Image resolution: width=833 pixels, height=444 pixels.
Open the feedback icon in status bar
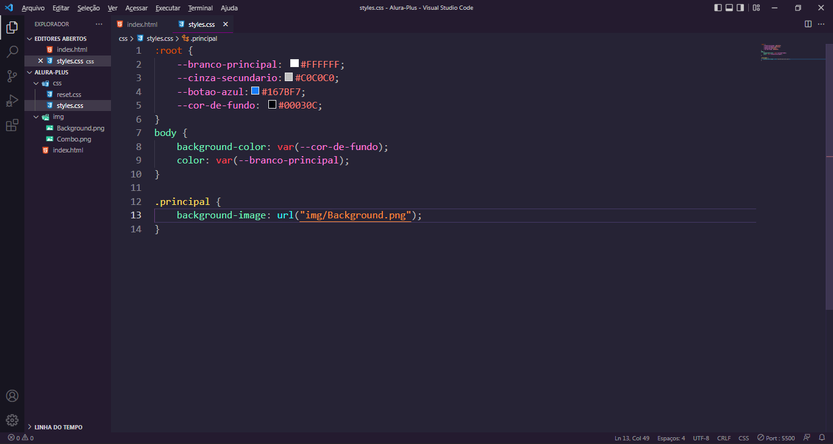pyautogui.click(x=807, y=438)
